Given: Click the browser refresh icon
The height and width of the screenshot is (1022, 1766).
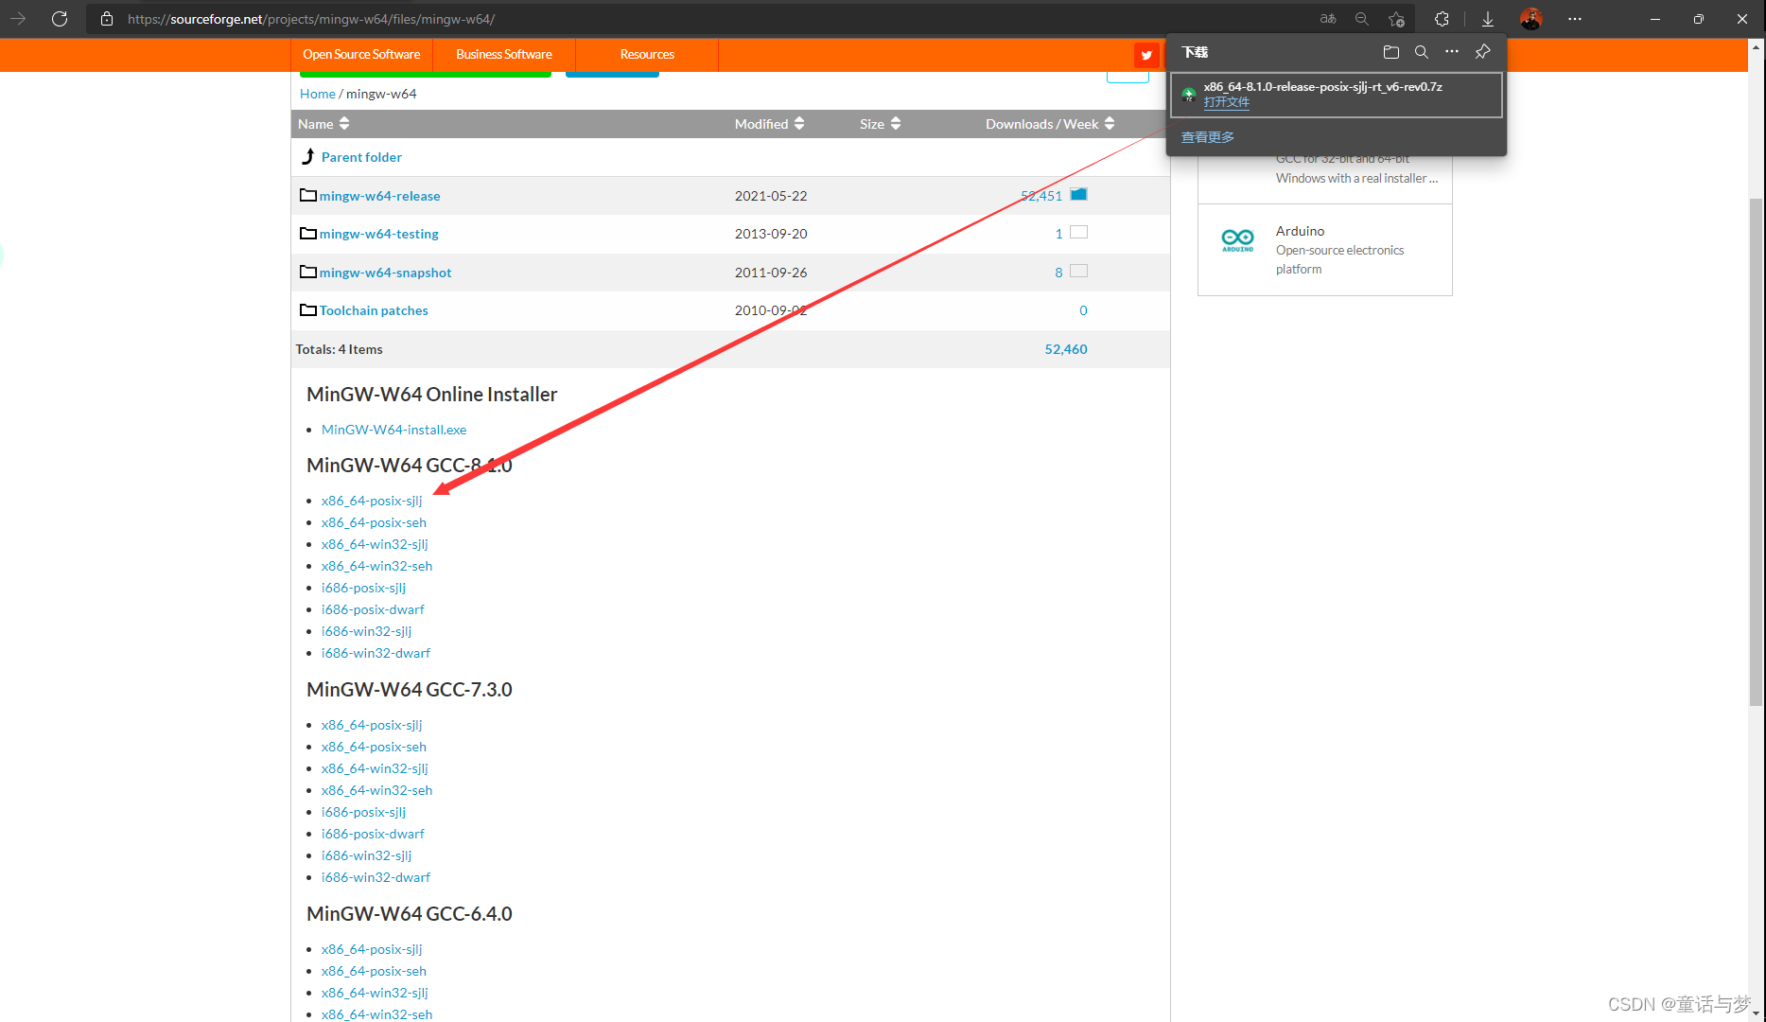Looking at the screenshot, I should [x=60, y=19].
